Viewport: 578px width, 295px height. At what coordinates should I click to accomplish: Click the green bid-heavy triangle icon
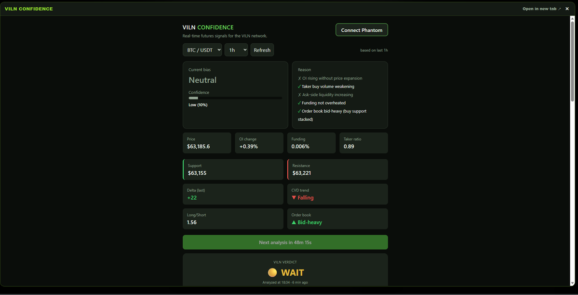(x=294, y=222)
